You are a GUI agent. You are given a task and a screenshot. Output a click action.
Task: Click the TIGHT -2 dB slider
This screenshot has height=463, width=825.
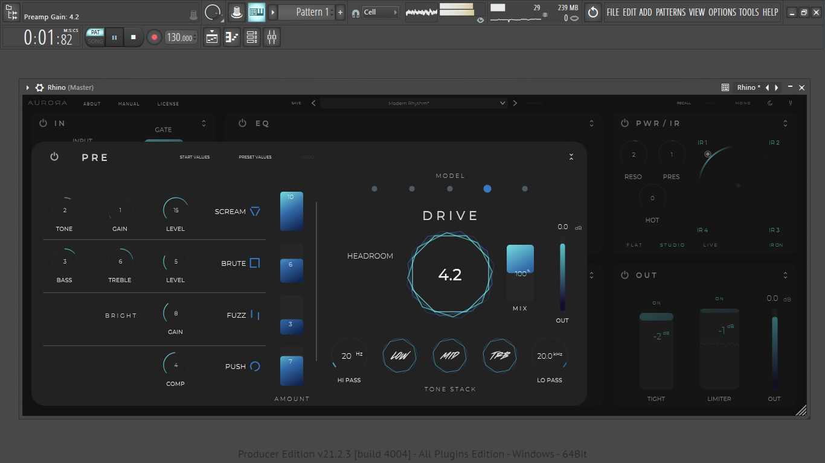[656, 350]
